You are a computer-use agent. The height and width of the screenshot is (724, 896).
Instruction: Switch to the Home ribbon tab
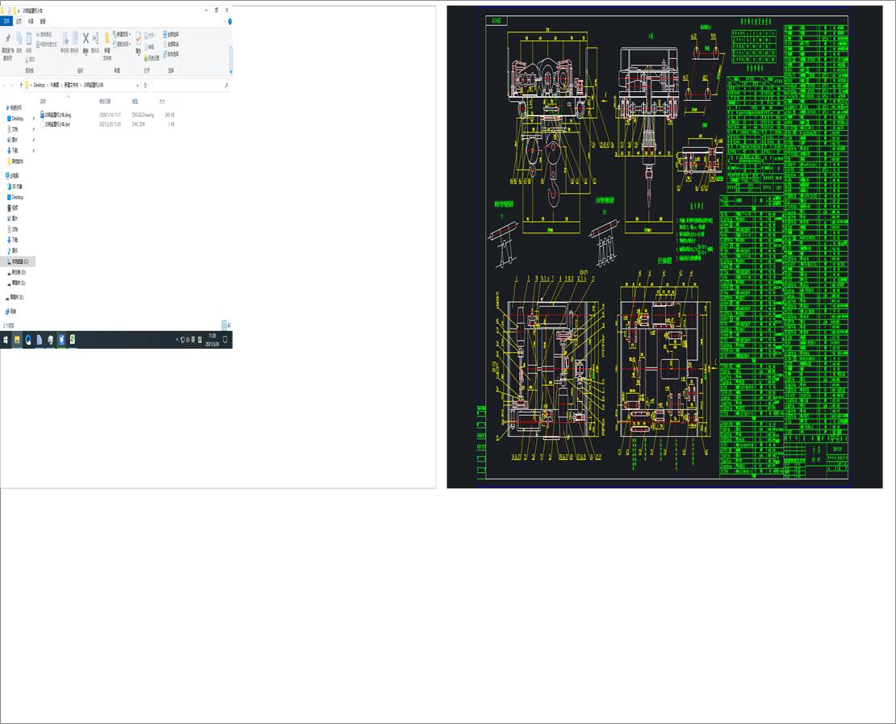pos(19,21)
